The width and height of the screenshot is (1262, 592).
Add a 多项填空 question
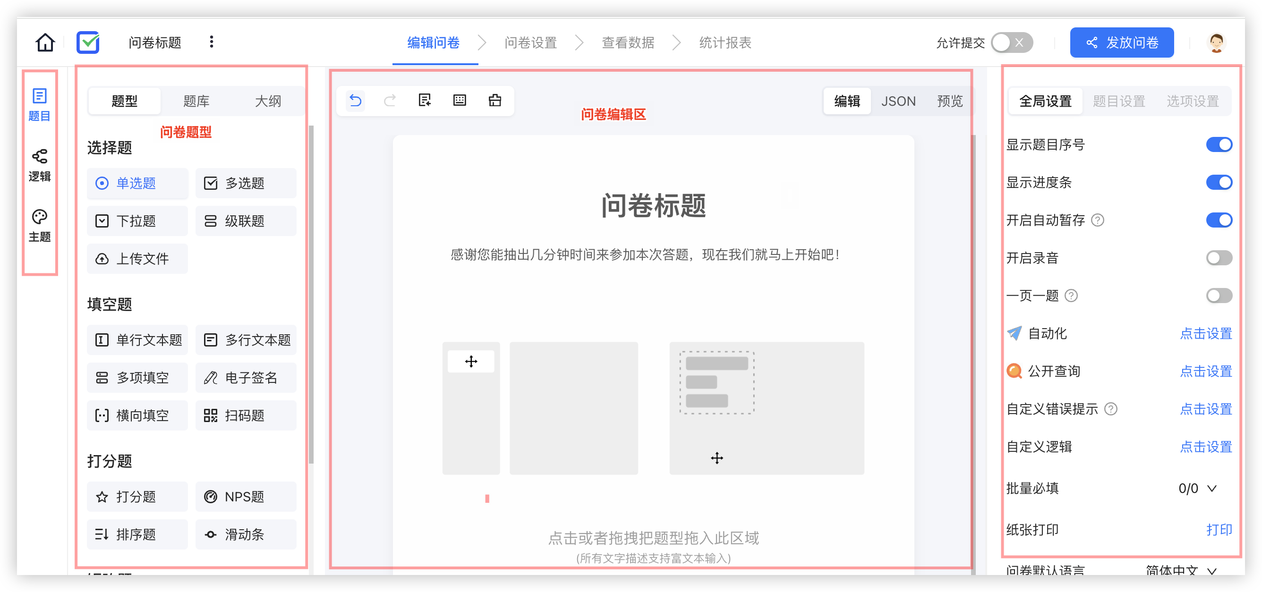click(x=137, y=378)
